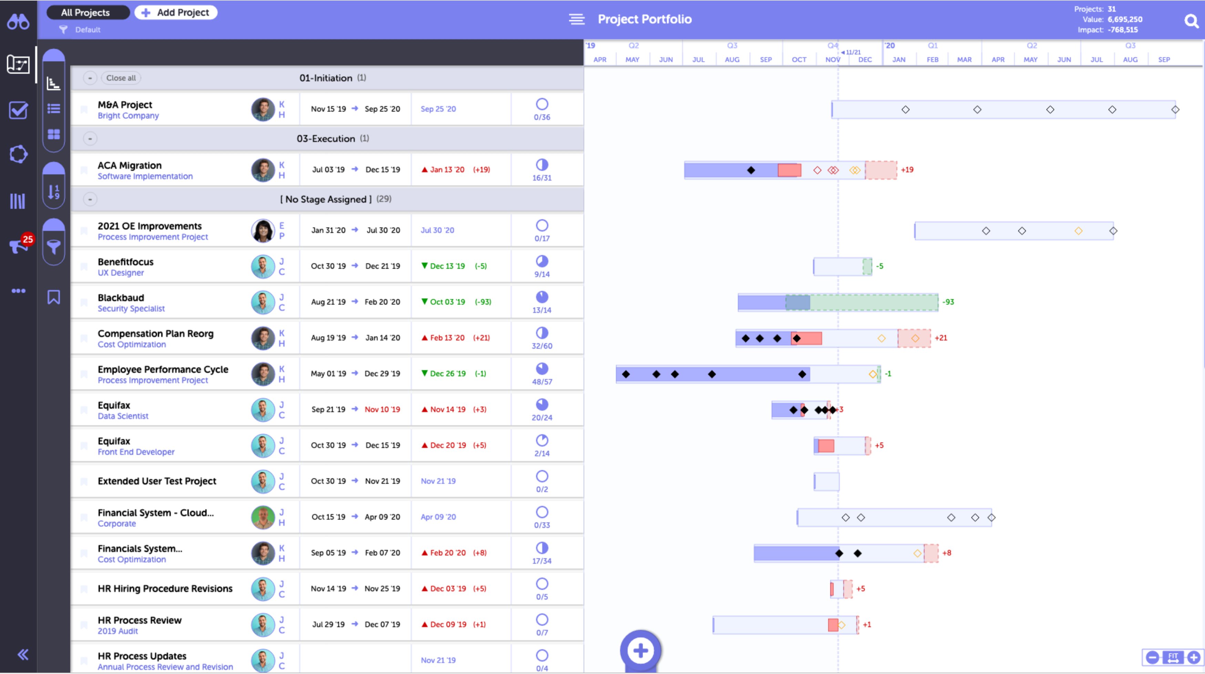Click the binoculars logo icon
Viewport: 1205px width, 674px height.
[x=18, y=21]
